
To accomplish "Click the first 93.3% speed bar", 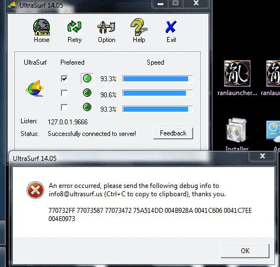I will coord(158,79).
